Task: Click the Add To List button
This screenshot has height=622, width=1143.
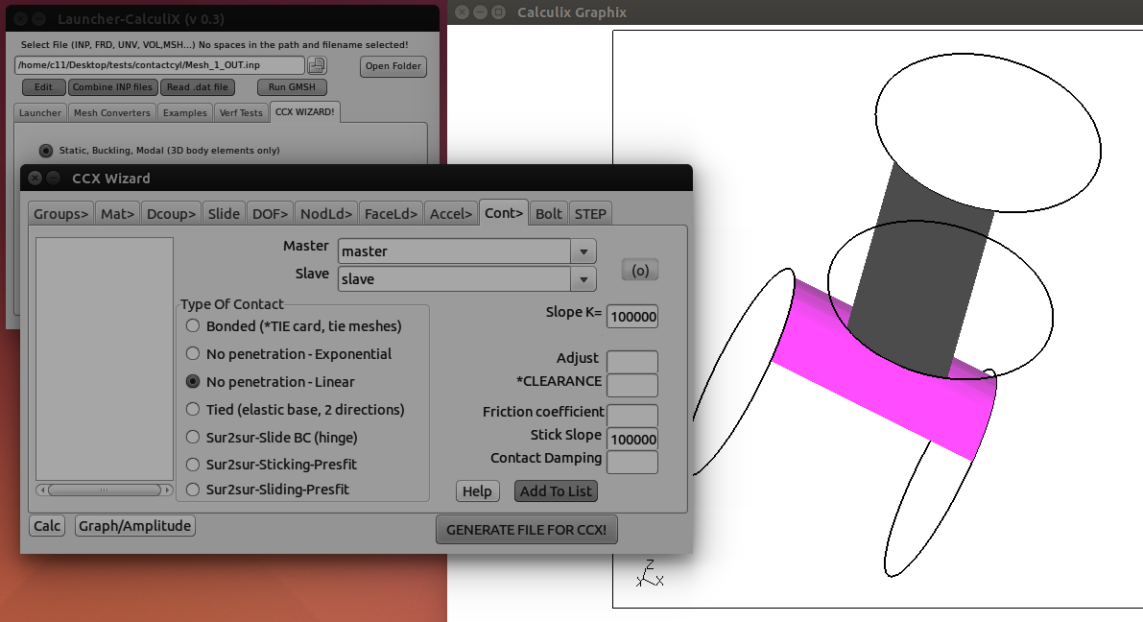Action: point(556,490)
